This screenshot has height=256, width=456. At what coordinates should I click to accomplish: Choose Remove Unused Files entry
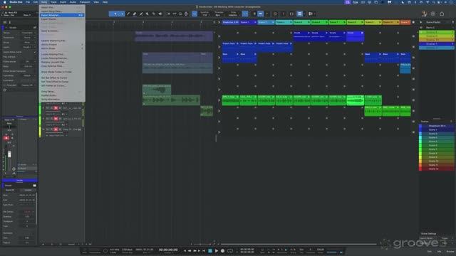tap(62, 62)
